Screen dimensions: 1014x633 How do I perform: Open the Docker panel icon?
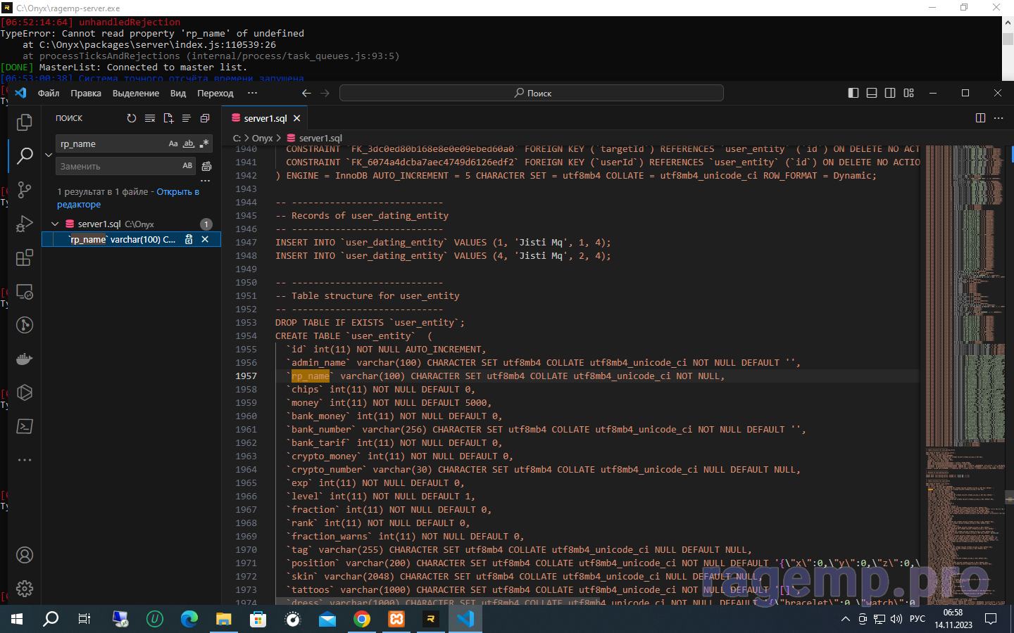click(25, 359)
